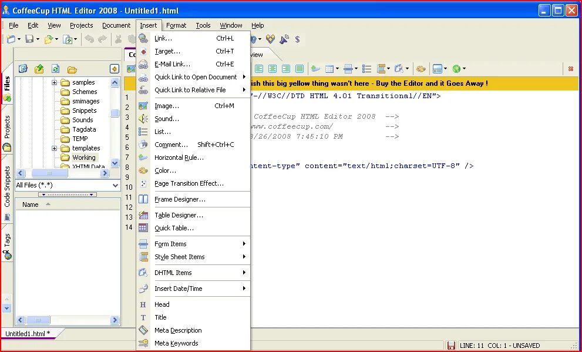The image size is (582, 352).
Task: Open the Format menu
Action: coord(176,25)
